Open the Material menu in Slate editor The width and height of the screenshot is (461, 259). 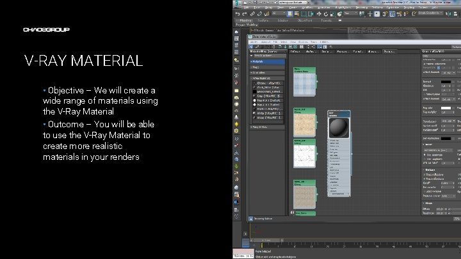266,42
